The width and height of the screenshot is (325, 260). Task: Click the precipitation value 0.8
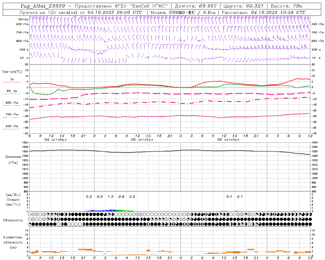tap(121, 197)
